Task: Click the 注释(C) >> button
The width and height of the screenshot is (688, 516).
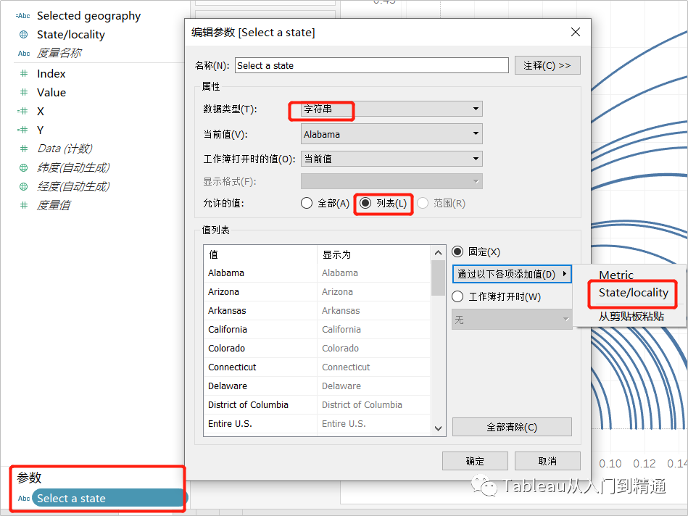Action: coord(547,65)
